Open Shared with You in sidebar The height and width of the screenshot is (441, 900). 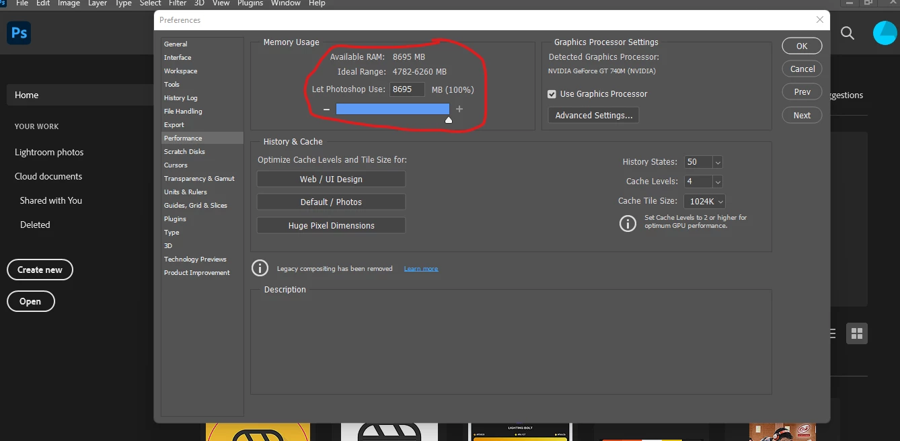[x=51, y=200]
